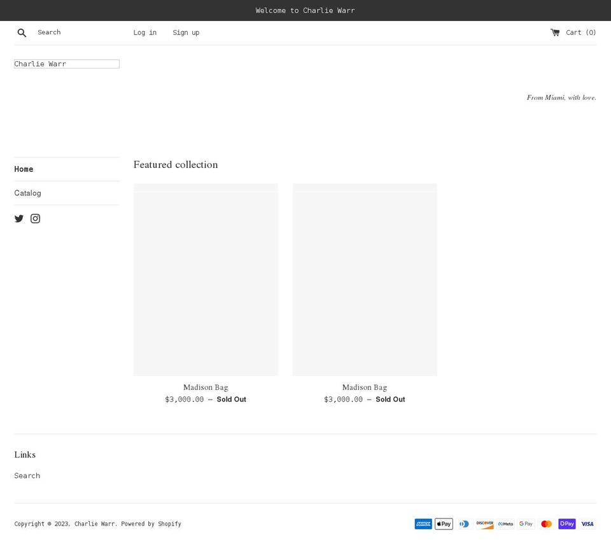Open the Twitter social icon
This screenshot has width=611, height=544.
[x=18, y=219]
